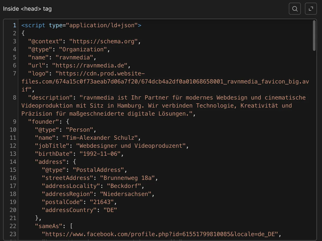Click the "DE" country value

tap(110, 210)
